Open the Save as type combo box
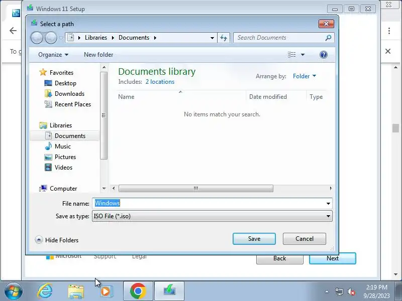 click(x=212, y=216)
